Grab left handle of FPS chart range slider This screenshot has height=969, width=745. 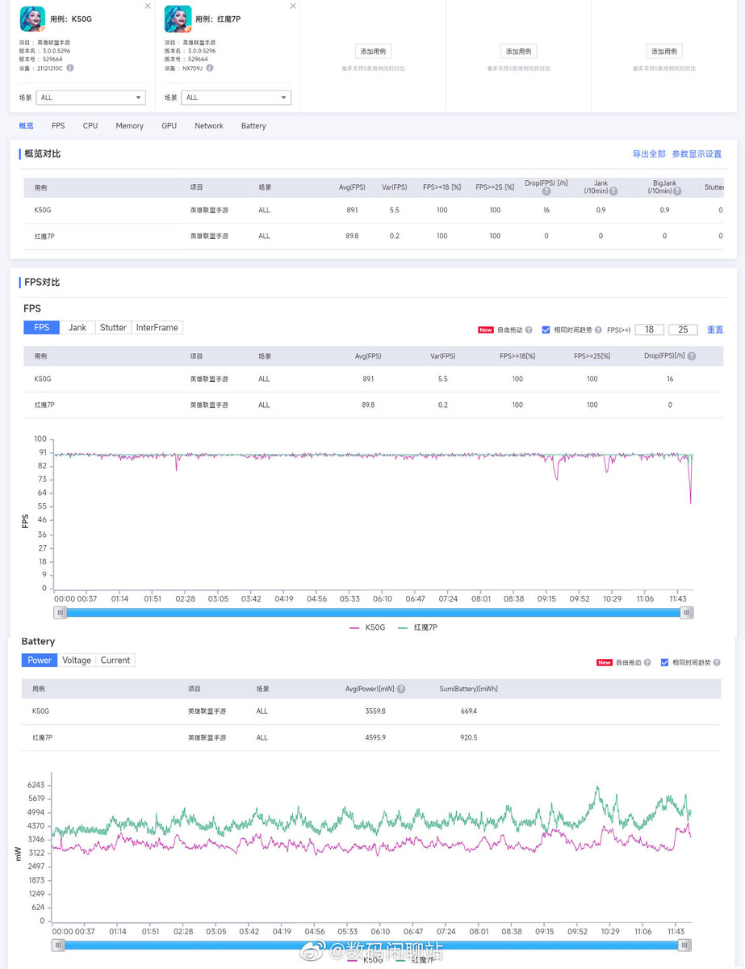(x=61, y=613)
